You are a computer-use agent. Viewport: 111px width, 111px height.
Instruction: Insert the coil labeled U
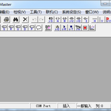18,28
